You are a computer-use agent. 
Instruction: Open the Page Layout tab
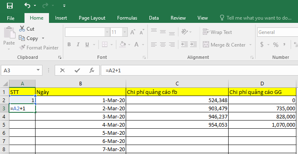92,18
